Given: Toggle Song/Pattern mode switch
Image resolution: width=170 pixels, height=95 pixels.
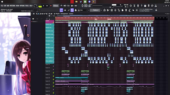Looking at the screenshot, I should (x=40, y=6).
